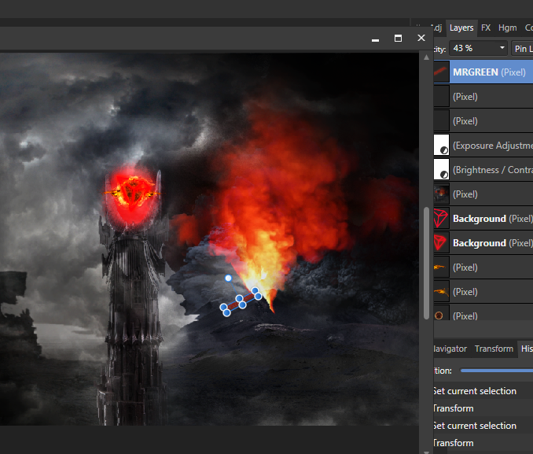Select the MRGREEN pixel layer
This screenshot has height=454, width=533.
(483, 72)
